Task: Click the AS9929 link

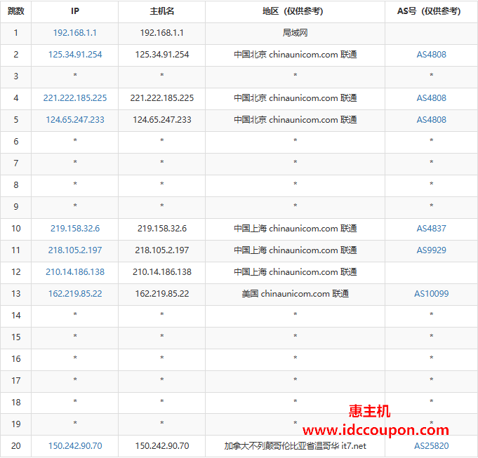Action: (x=431, y=250)
